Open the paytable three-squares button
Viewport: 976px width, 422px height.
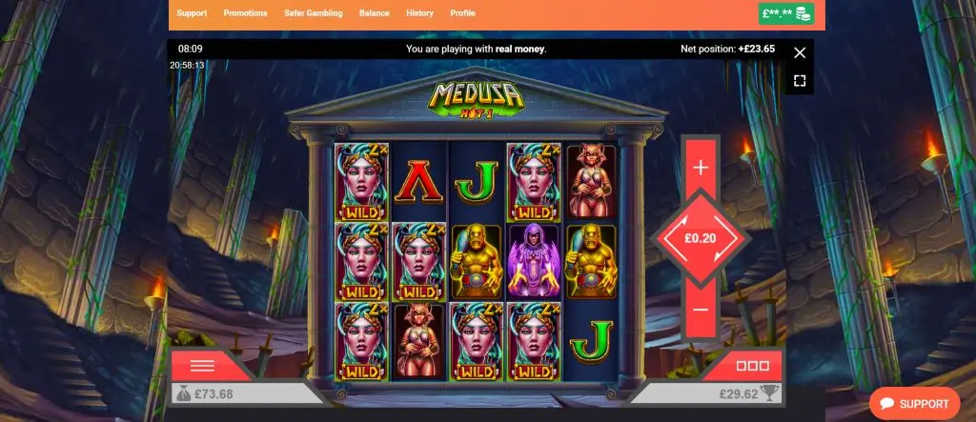coord(752,366)
